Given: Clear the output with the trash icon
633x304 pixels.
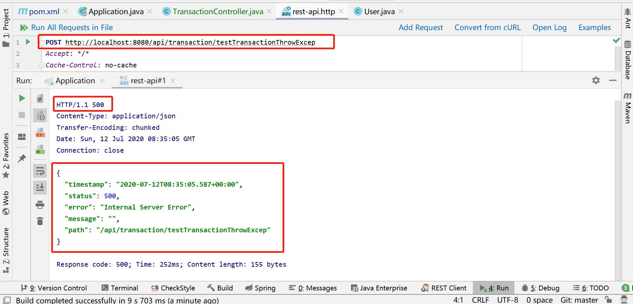Looking at the screenshot, I should (40, 221).
